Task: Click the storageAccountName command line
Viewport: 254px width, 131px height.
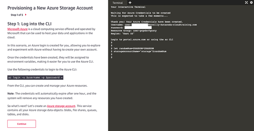Action: point(139,51)
